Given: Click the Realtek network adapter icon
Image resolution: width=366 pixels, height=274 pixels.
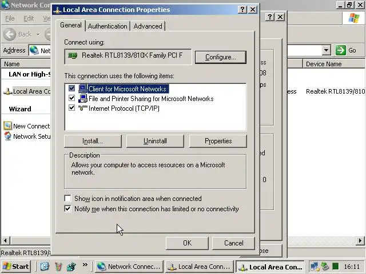Looking at the screenshot, I should tap(73, 56).
